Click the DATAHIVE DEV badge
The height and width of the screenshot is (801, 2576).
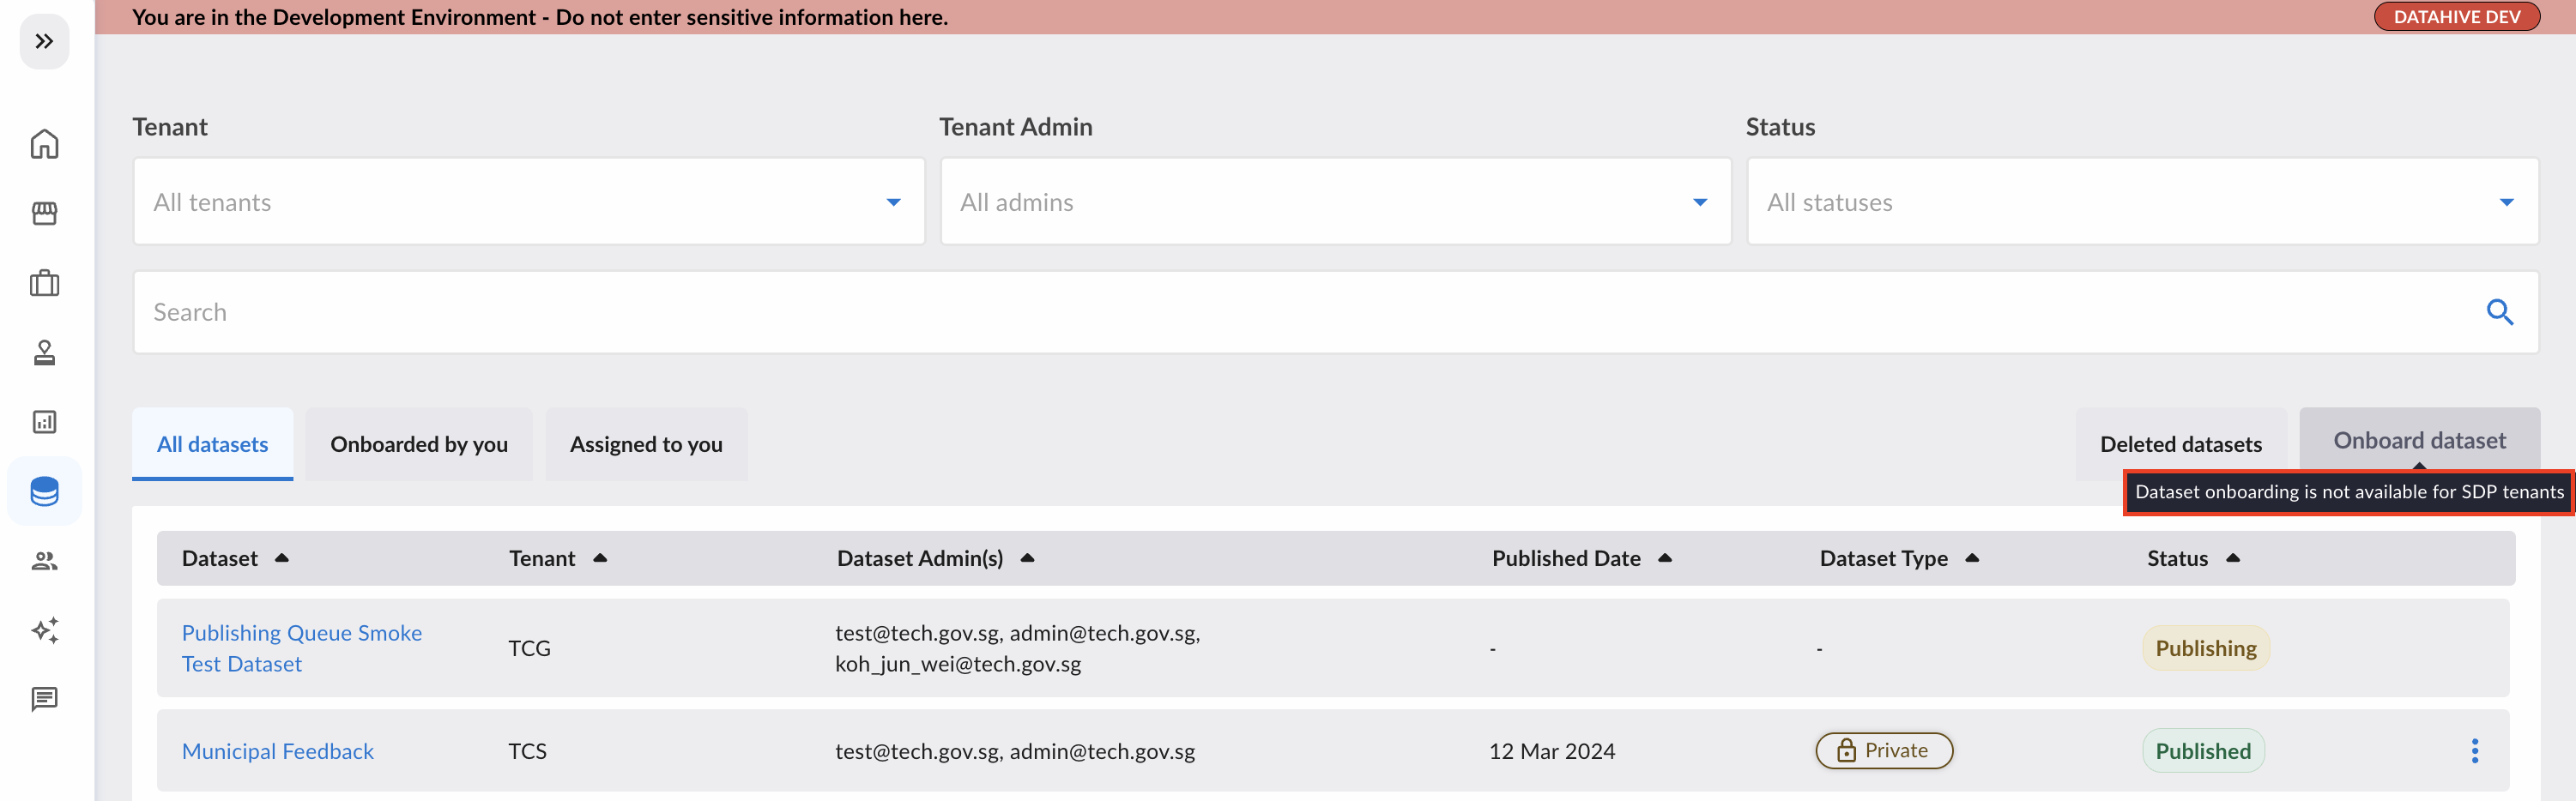pos(2456,17)
